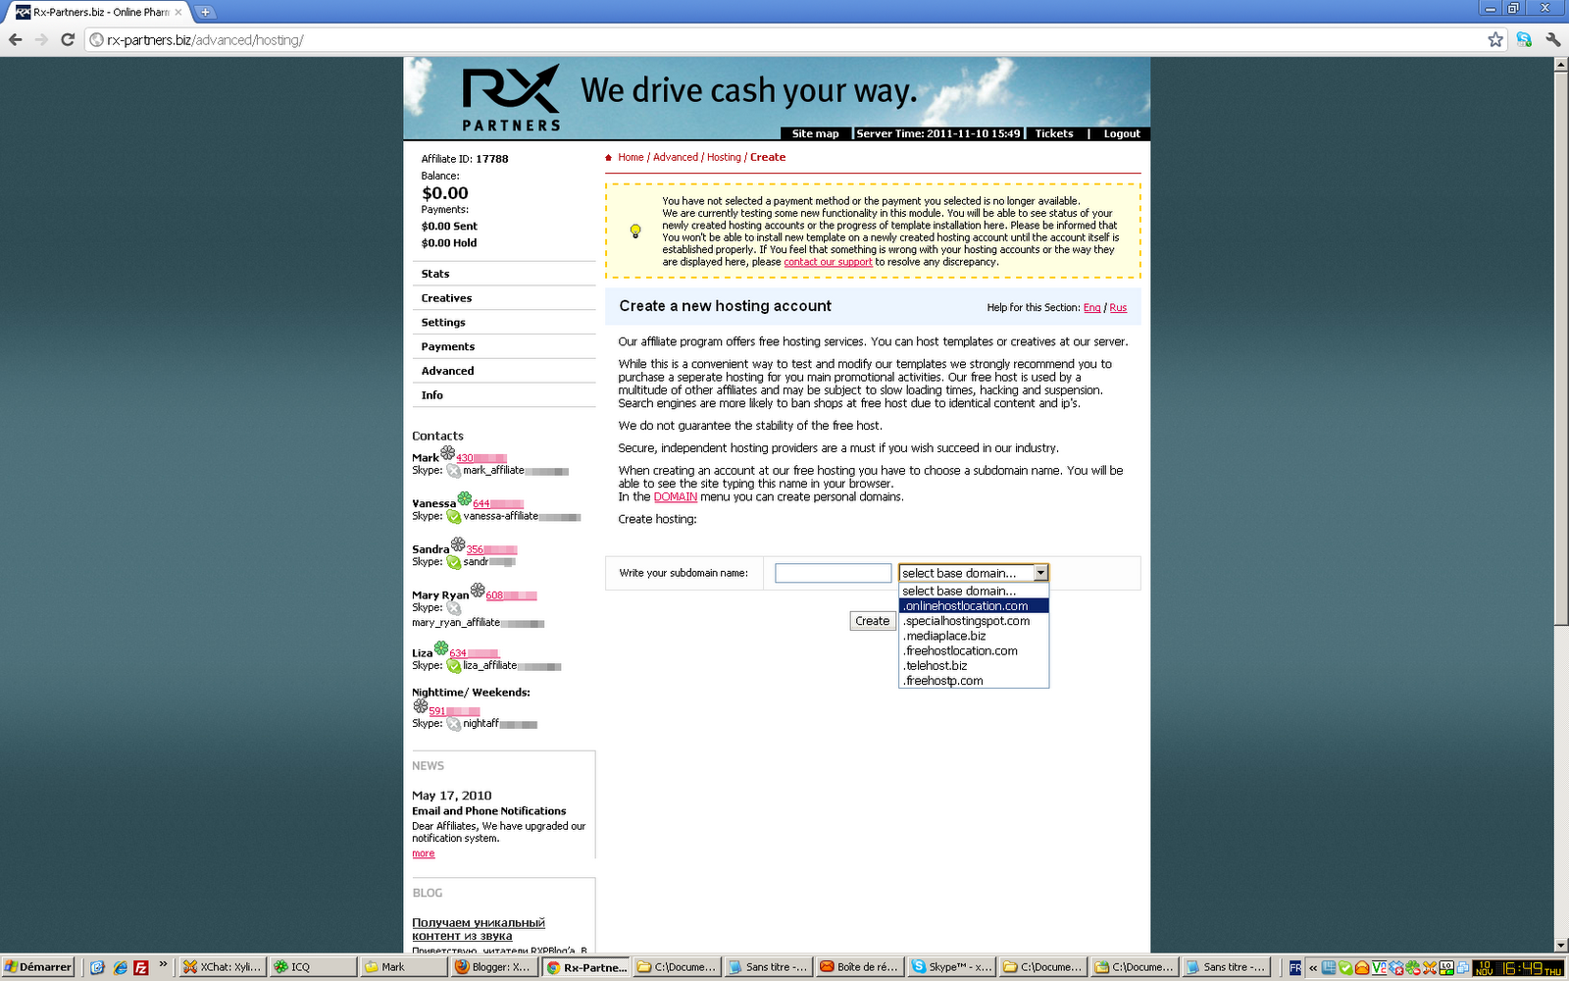The width and height of the screenshot is (1569, 981).
Task: Bookmark this page with the star icon
Action: pos(1495,40)
